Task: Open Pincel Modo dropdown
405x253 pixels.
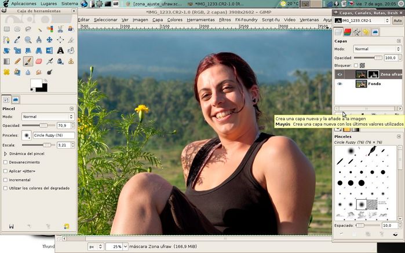Action: (48, 117)
